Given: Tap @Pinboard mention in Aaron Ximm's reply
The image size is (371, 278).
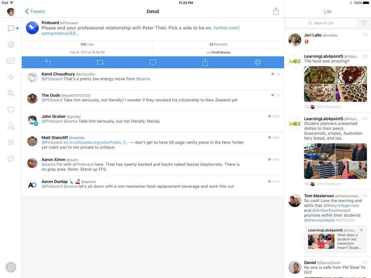Looking at the screenshot, I should [x=83, y=164].
